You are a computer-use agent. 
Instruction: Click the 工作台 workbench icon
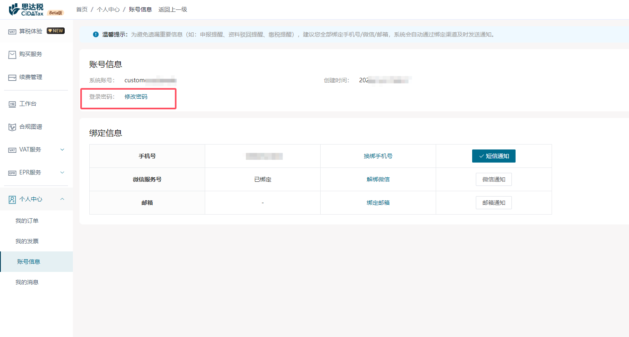[x=12, y=104]
